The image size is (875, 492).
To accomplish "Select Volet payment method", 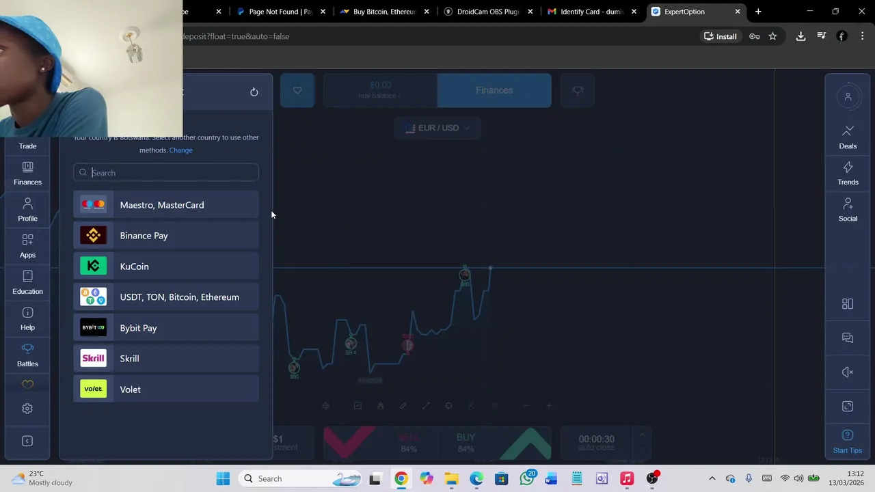I will [x=166, y=389].
